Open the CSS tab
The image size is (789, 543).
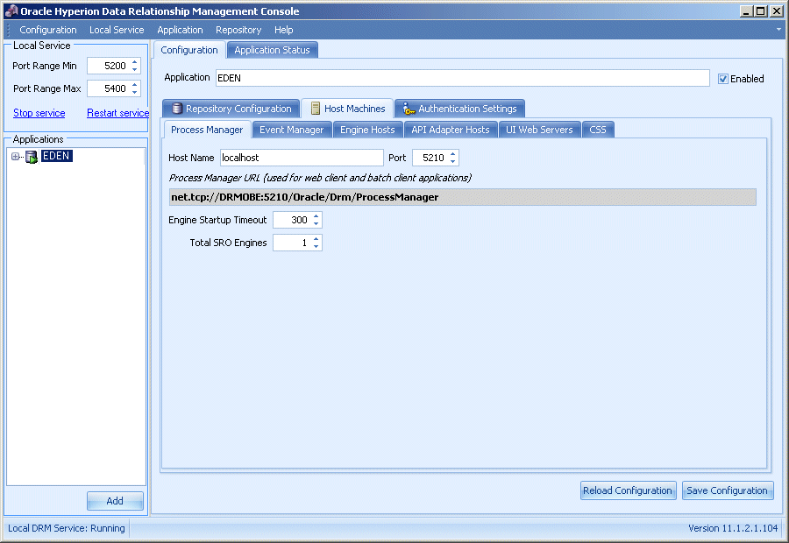click(x=598, y=130)
